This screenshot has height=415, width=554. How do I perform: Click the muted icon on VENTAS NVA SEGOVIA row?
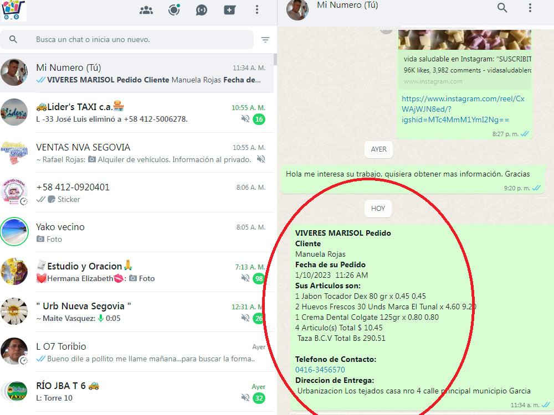[261, 159]
